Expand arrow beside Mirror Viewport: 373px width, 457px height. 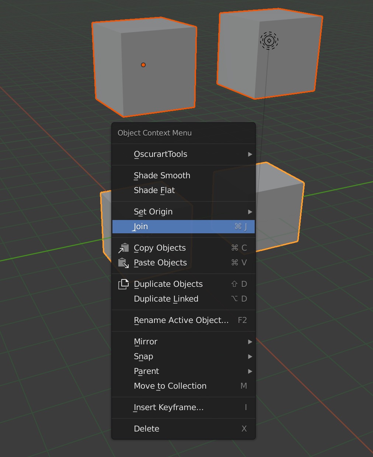point(250,342)
